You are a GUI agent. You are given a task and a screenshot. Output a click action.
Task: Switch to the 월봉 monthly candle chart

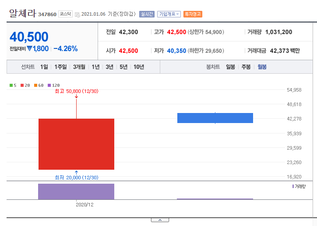tap(262, 67)
